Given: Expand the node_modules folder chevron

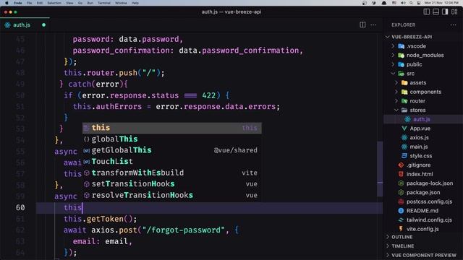Looking at the screenshot, I should pyautogui.click(x=393, y=55).
